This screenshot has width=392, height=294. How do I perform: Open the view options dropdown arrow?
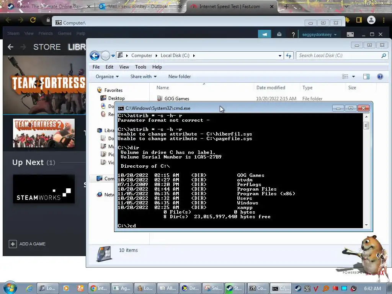click(353, 77)
